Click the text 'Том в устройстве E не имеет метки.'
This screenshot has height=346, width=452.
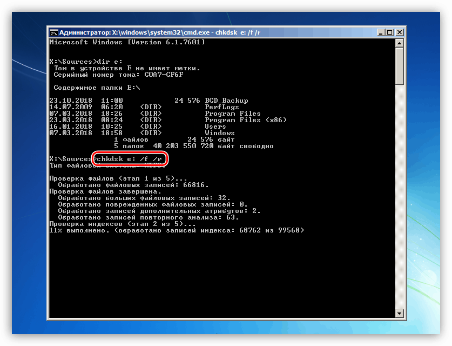[x=127, y=69]
